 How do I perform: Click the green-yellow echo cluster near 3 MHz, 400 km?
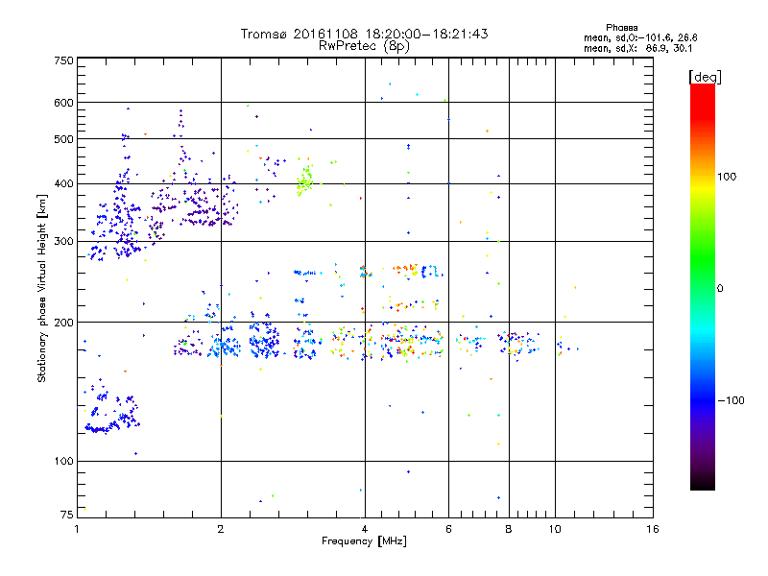(x=304, y=181)
